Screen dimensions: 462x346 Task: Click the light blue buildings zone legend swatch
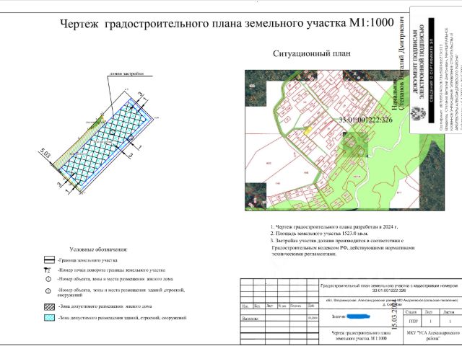pos(49,318)
